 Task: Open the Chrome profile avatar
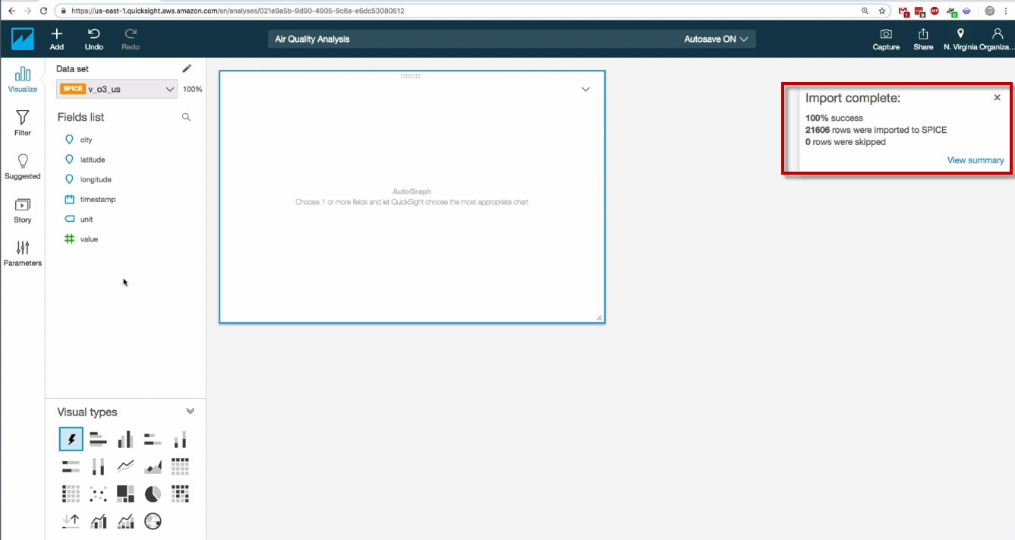(990, 11)
